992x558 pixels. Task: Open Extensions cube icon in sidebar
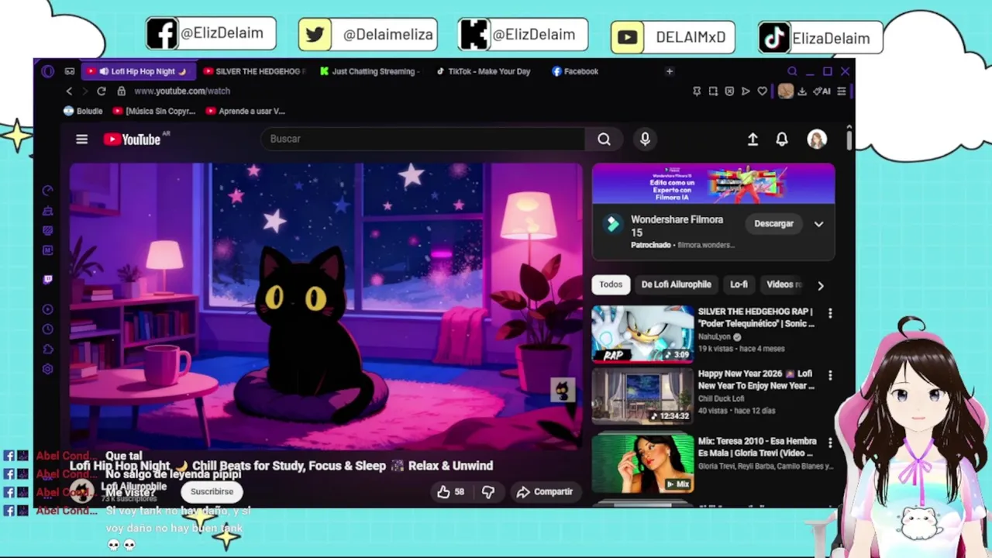click(48, 349)
